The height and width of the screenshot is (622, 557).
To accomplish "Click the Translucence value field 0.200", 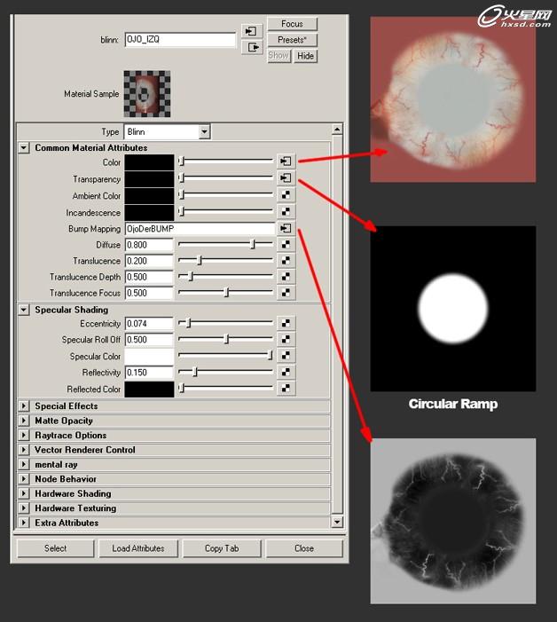I will 149,261.
